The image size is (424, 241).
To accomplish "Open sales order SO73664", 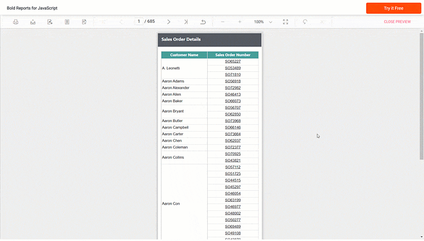I will [x=233, y=134].
